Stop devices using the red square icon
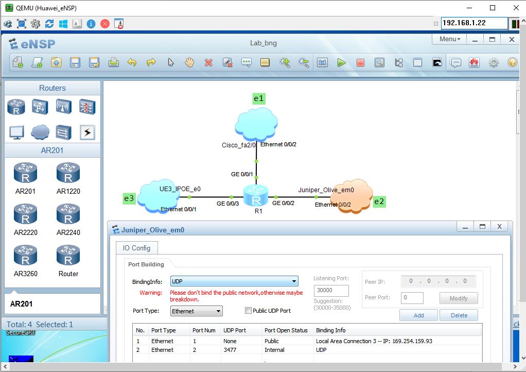Screen dimensions: 526x372 point(360,62)
